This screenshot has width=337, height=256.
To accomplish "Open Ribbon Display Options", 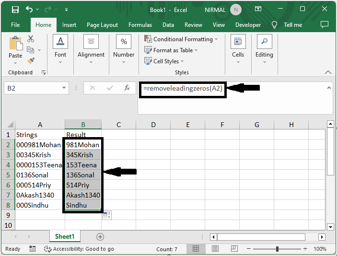I will 258,9.
